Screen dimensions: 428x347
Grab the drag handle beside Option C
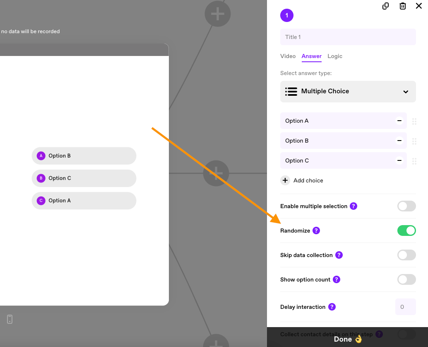coord(414,161)
